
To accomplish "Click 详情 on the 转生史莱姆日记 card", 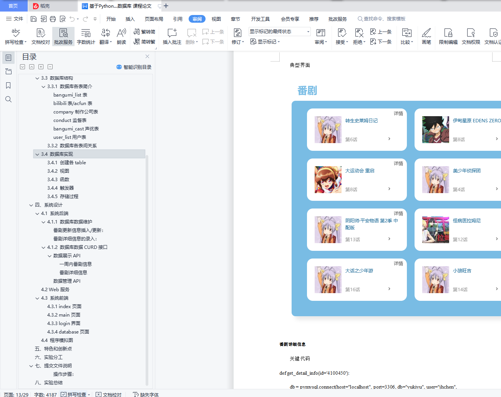I will point(398,113).
